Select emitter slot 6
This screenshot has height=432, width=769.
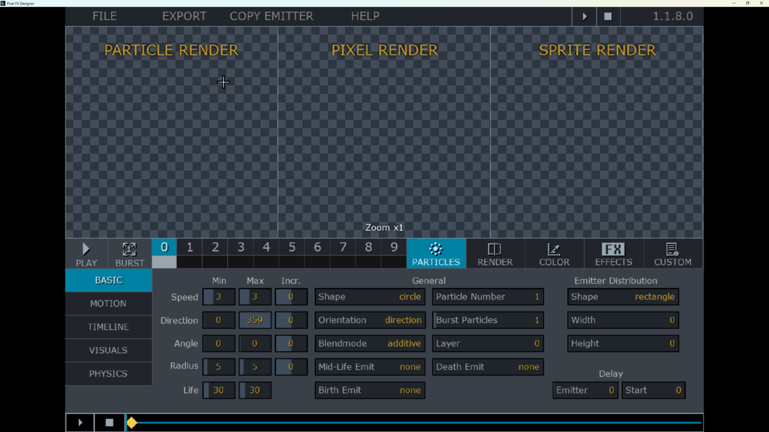317,248
